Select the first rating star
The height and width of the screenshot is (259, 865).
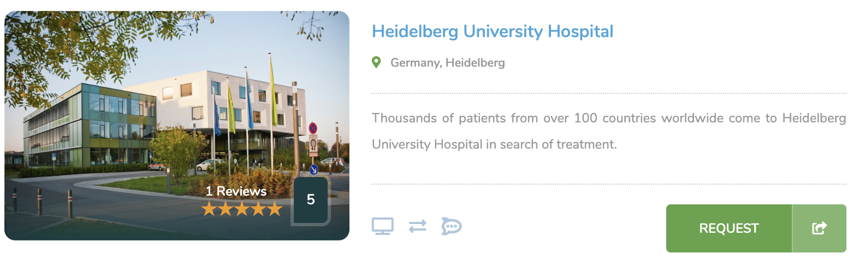[209, 209]
